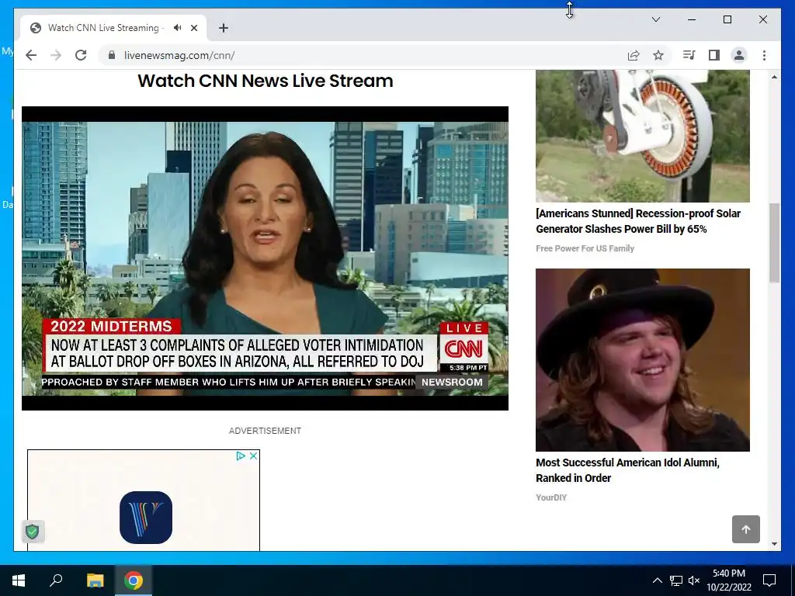Click the ADVERTISEMENT label text

(265, 431)
